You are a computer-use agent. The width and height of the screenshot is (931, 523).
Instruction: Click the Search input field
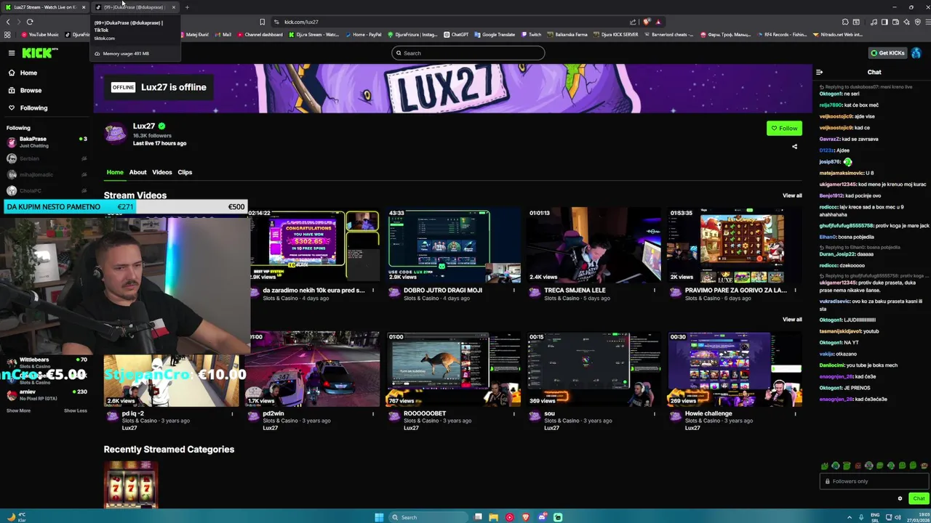(468, 53)
